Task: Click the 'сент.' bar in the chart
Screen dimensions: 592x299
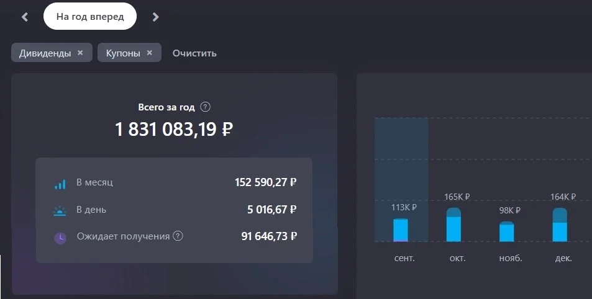Action: 401,230
